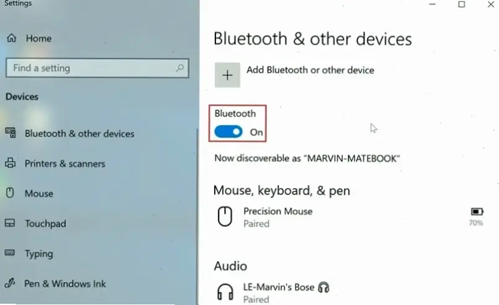Turn off the Bluetooth toggle
The height and width of the screenshot is (305, 499).
pos(228,132)
